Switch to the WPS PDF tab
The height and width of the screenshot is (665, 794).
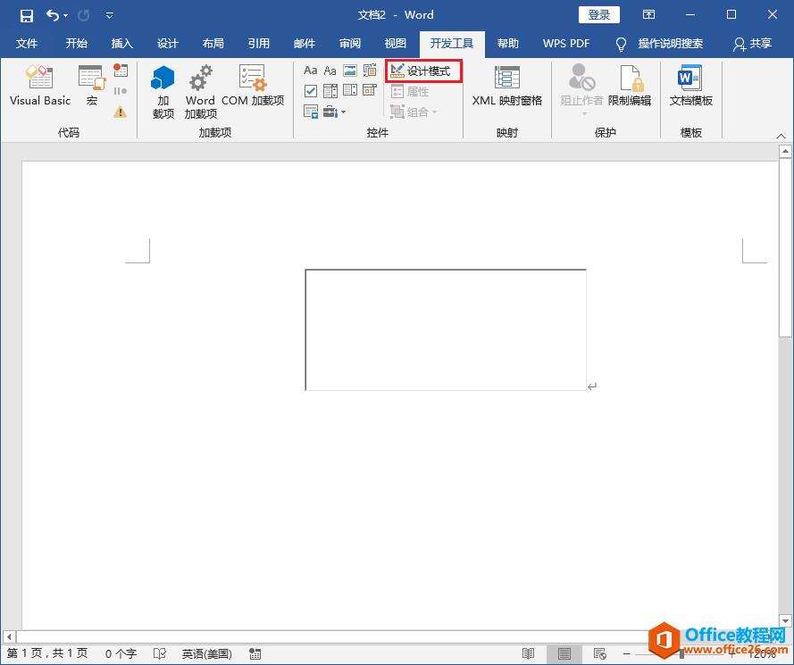[566, 44]
